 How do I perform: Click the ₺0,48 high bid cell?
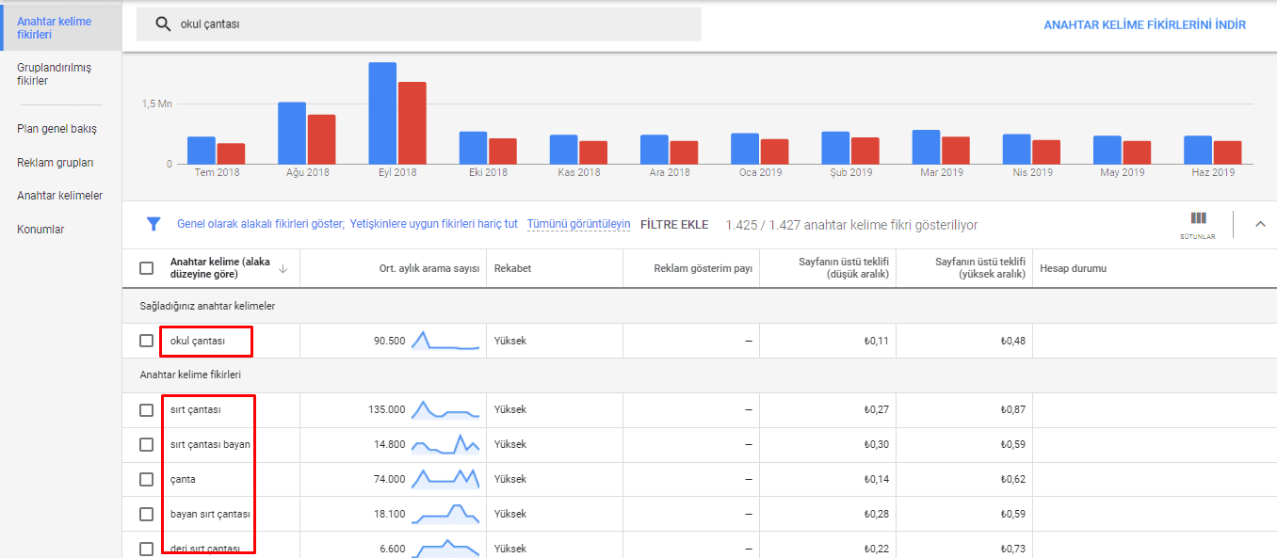(x=1013, y=342)
